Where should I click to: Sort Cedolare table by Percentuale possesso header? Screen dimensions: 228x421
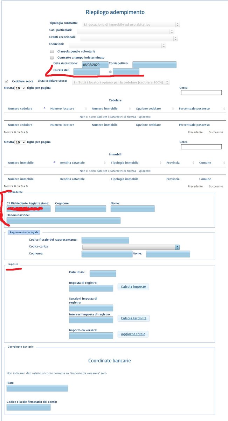click(x=194, y=109)
